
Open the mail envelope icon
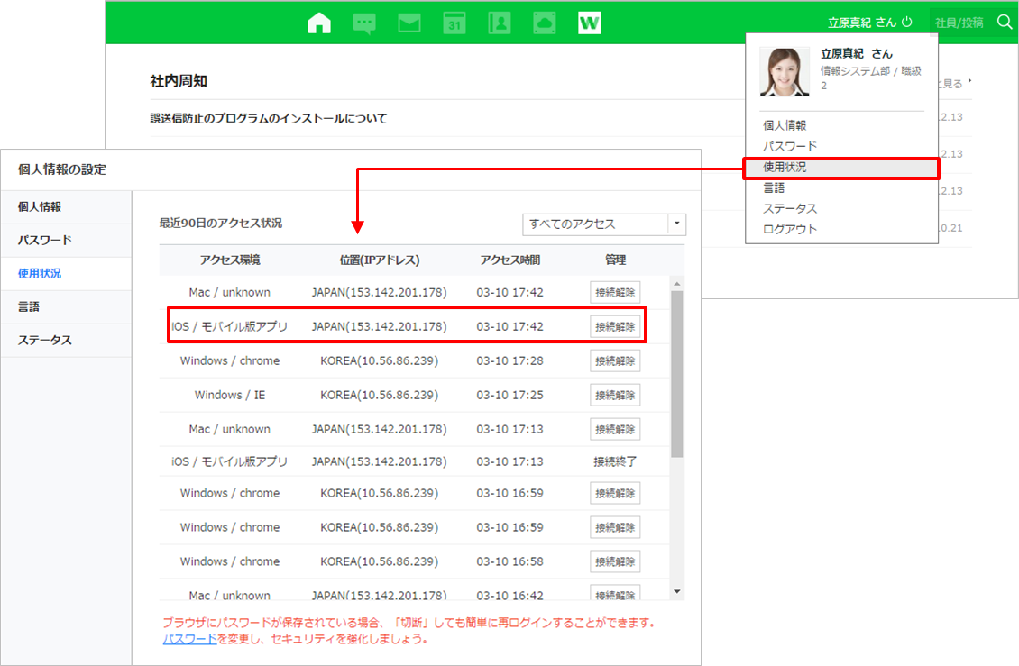409,23
